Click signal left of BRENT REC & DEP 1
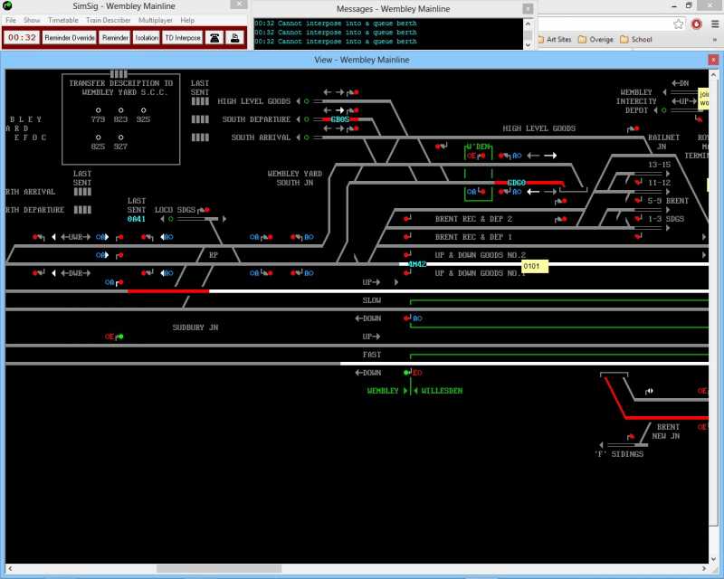 [407, 237]
